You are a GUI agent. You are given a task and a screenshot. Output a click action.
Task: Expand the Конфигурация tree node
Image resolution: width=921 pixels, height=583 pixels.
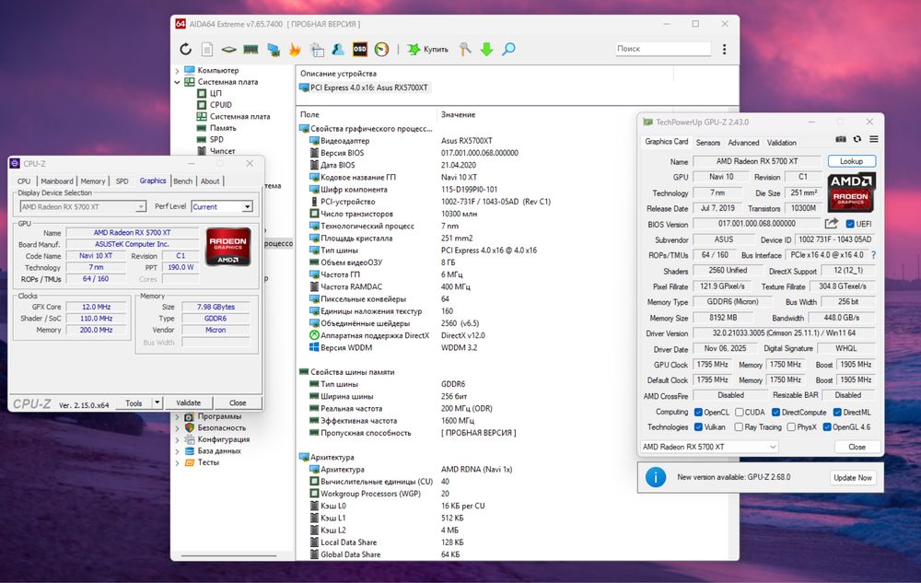point(178,439)
